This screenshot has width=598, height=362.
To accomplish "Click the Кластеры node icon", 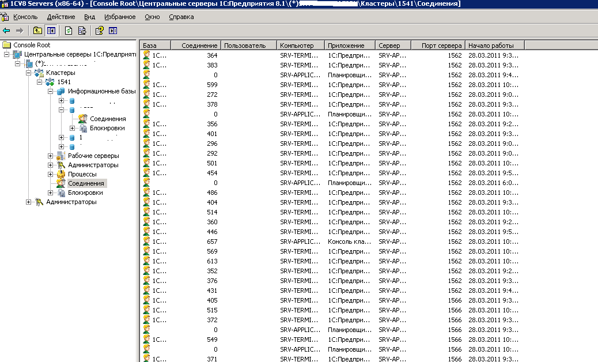I will point(39,73).
